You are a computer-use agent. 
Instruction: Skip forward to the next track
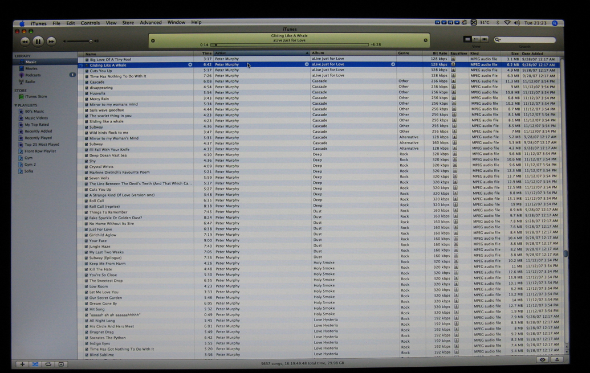[x=51, y=42]
